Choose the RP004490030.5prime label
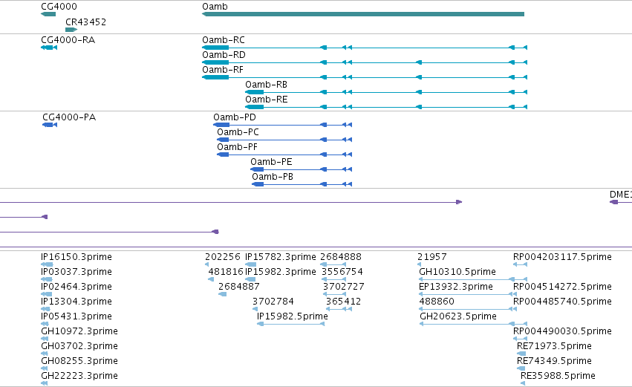The width and height of the screenshot is (632, 387). click(562, 331)
